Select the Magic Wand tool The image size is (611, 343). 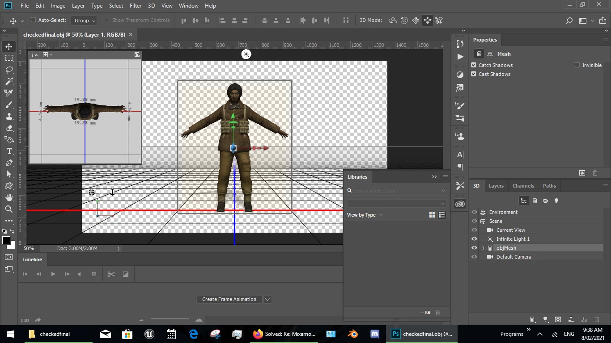(9, 81)
